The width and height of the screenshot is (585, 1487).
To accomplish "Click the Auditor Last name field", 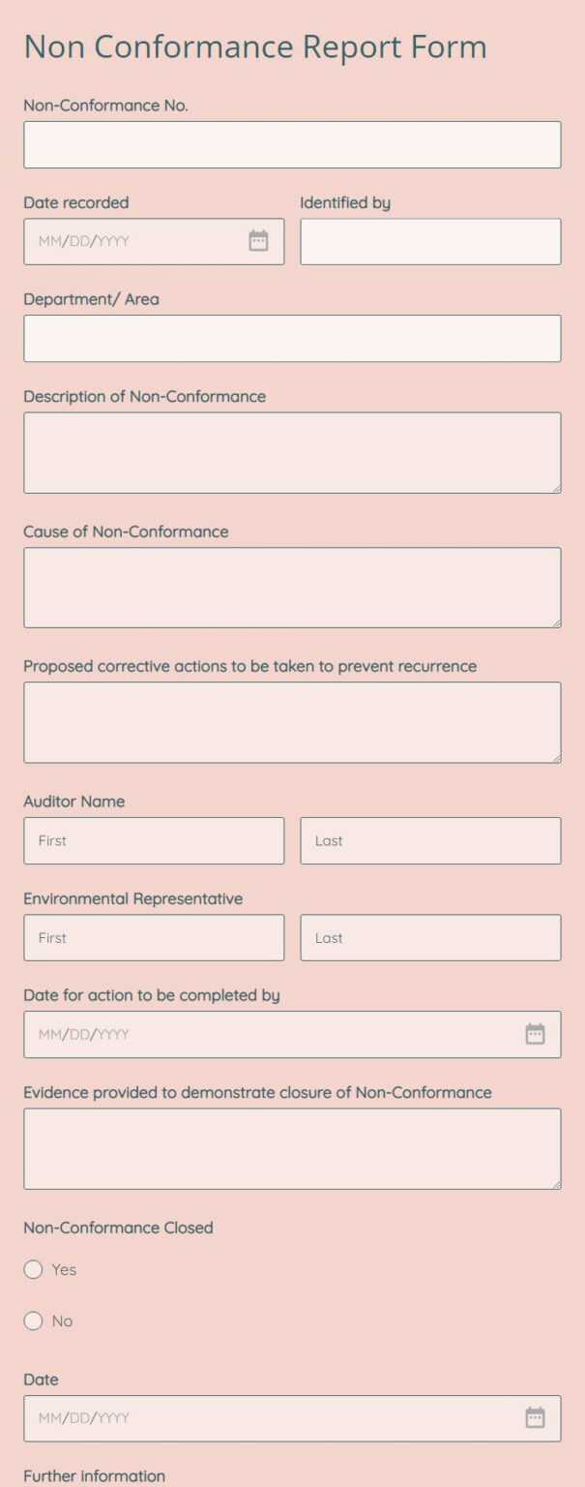I will (x=430, y=840).
